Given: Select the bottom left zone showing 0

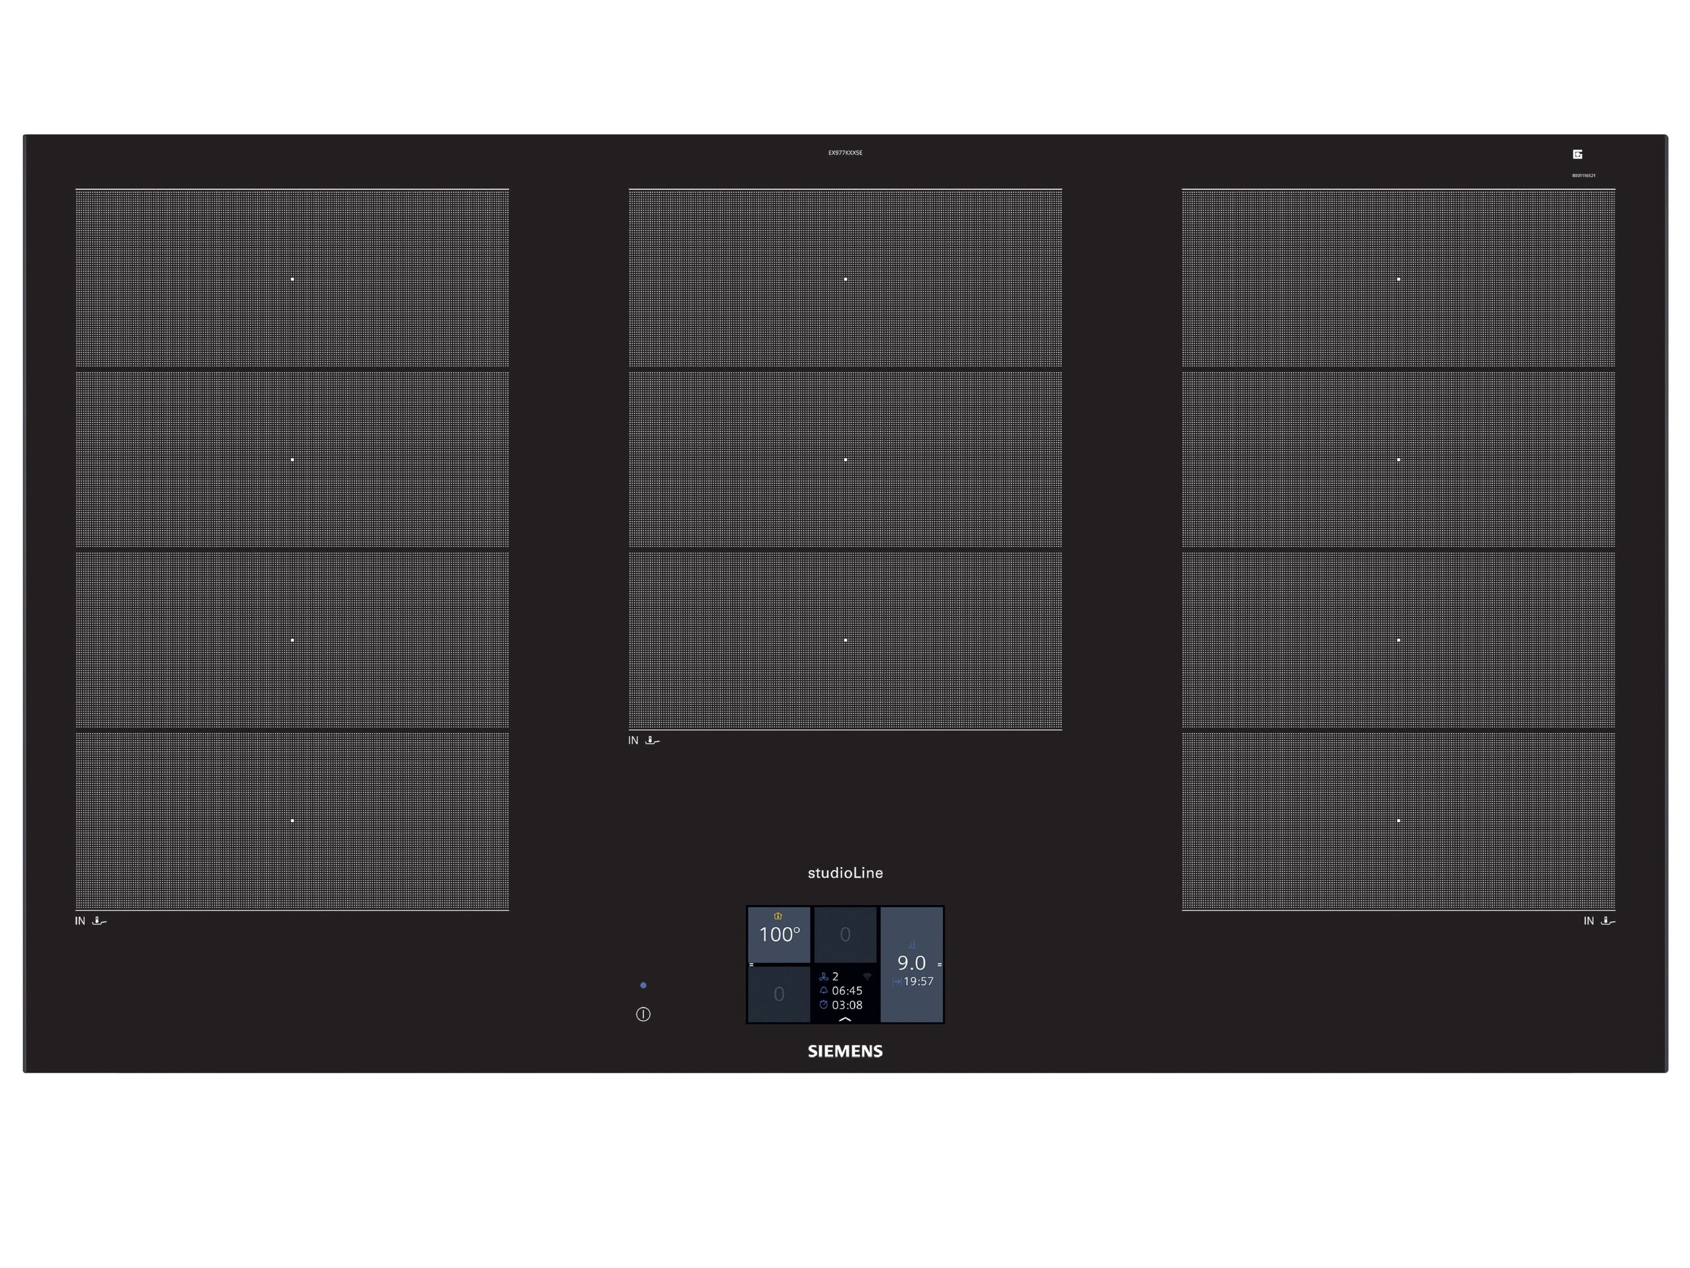Looking at the screenshot, I should point(779,994).
